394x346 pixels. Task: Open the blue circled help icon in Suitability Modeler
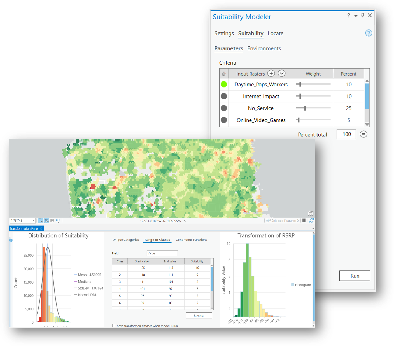point(369,33)
